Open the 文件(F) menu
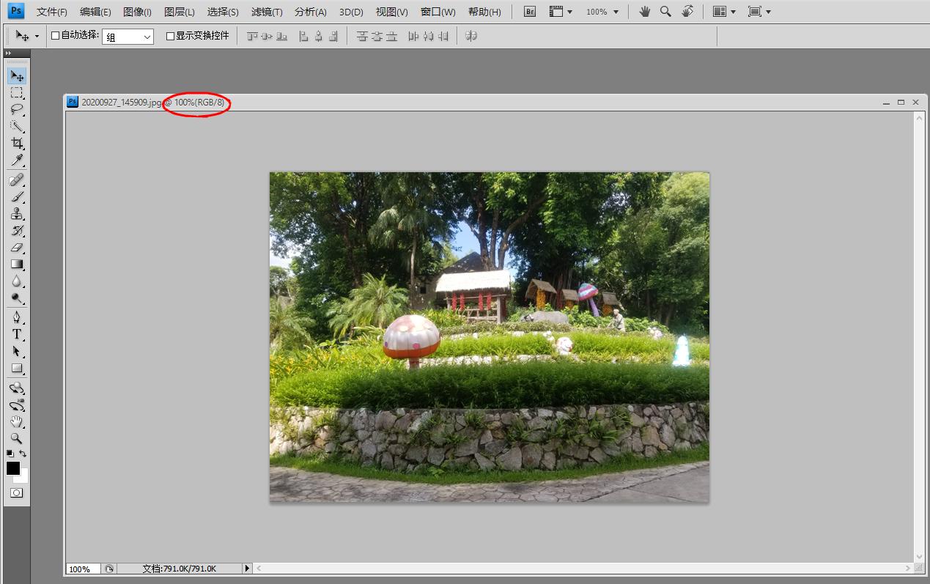 pyautogui.click(x=52, y=12)
